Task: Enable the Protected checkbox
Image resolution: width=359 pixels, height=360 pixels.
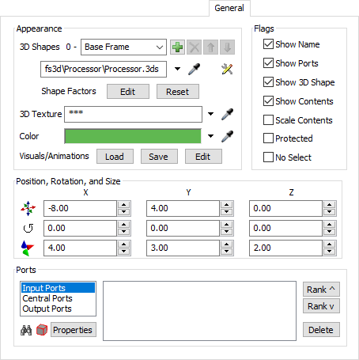Action: coord(268,138)
